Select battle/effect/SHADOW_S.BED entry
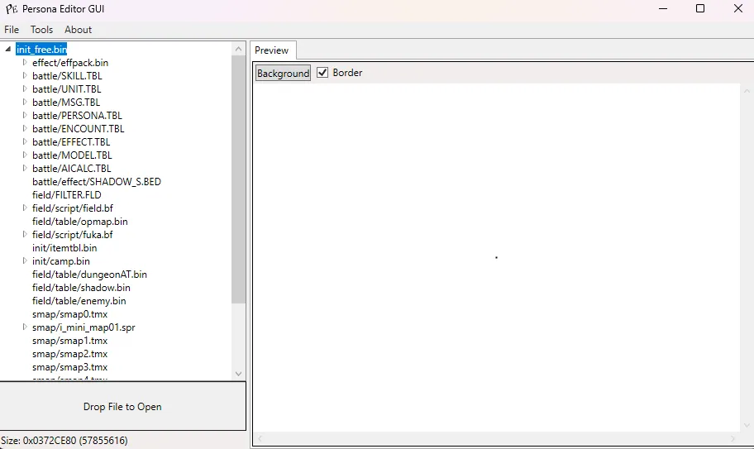 pyautogui.click(x=96, y=182)
